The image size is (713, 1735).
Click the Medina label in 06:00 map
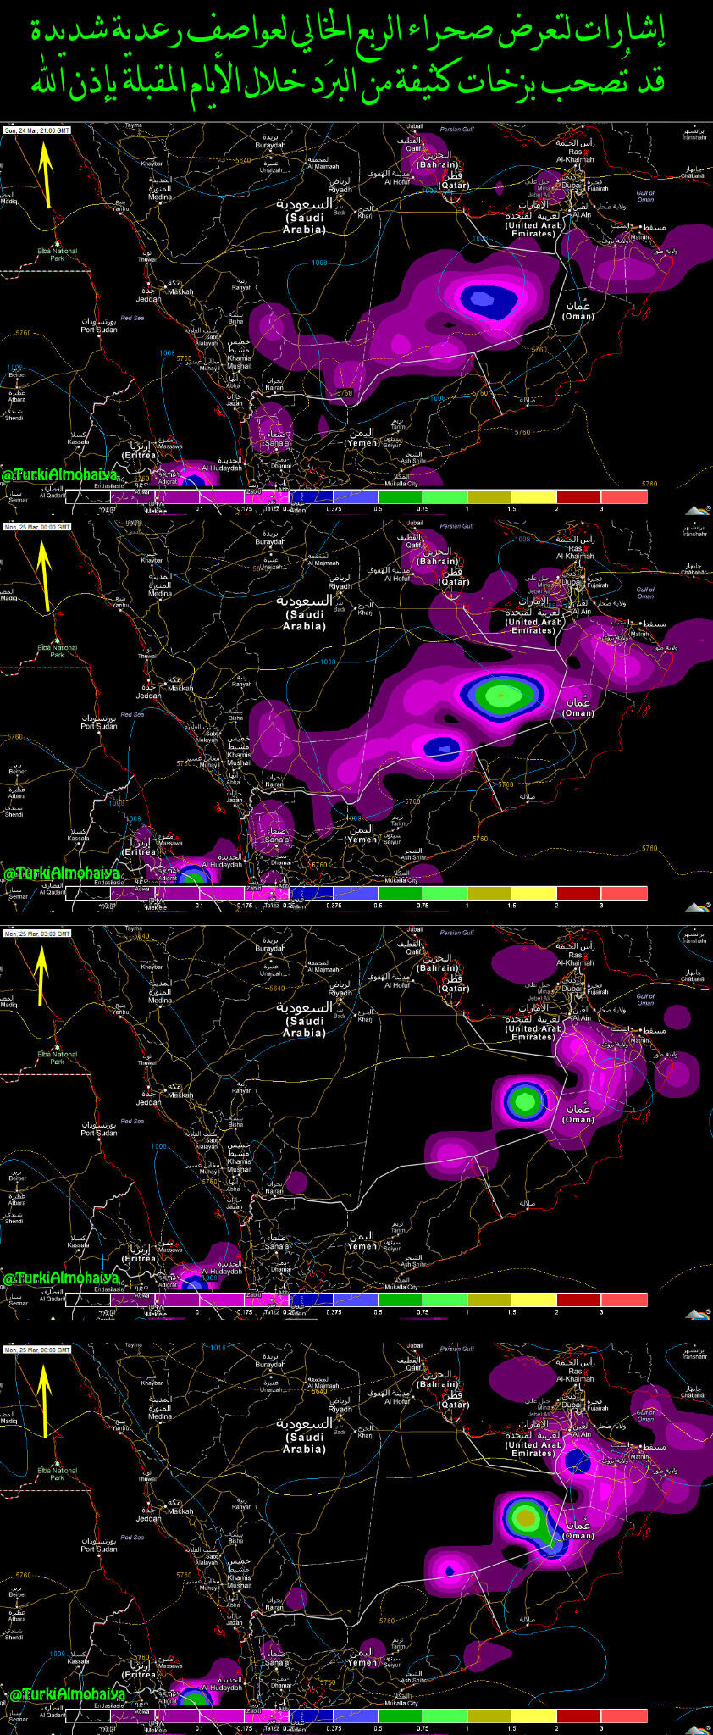pos(160,1416)
